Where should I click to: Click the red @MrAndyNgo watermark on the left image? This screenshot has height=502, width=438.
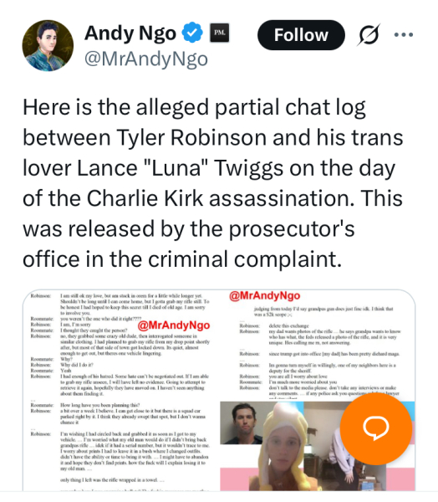coord(174,325)
